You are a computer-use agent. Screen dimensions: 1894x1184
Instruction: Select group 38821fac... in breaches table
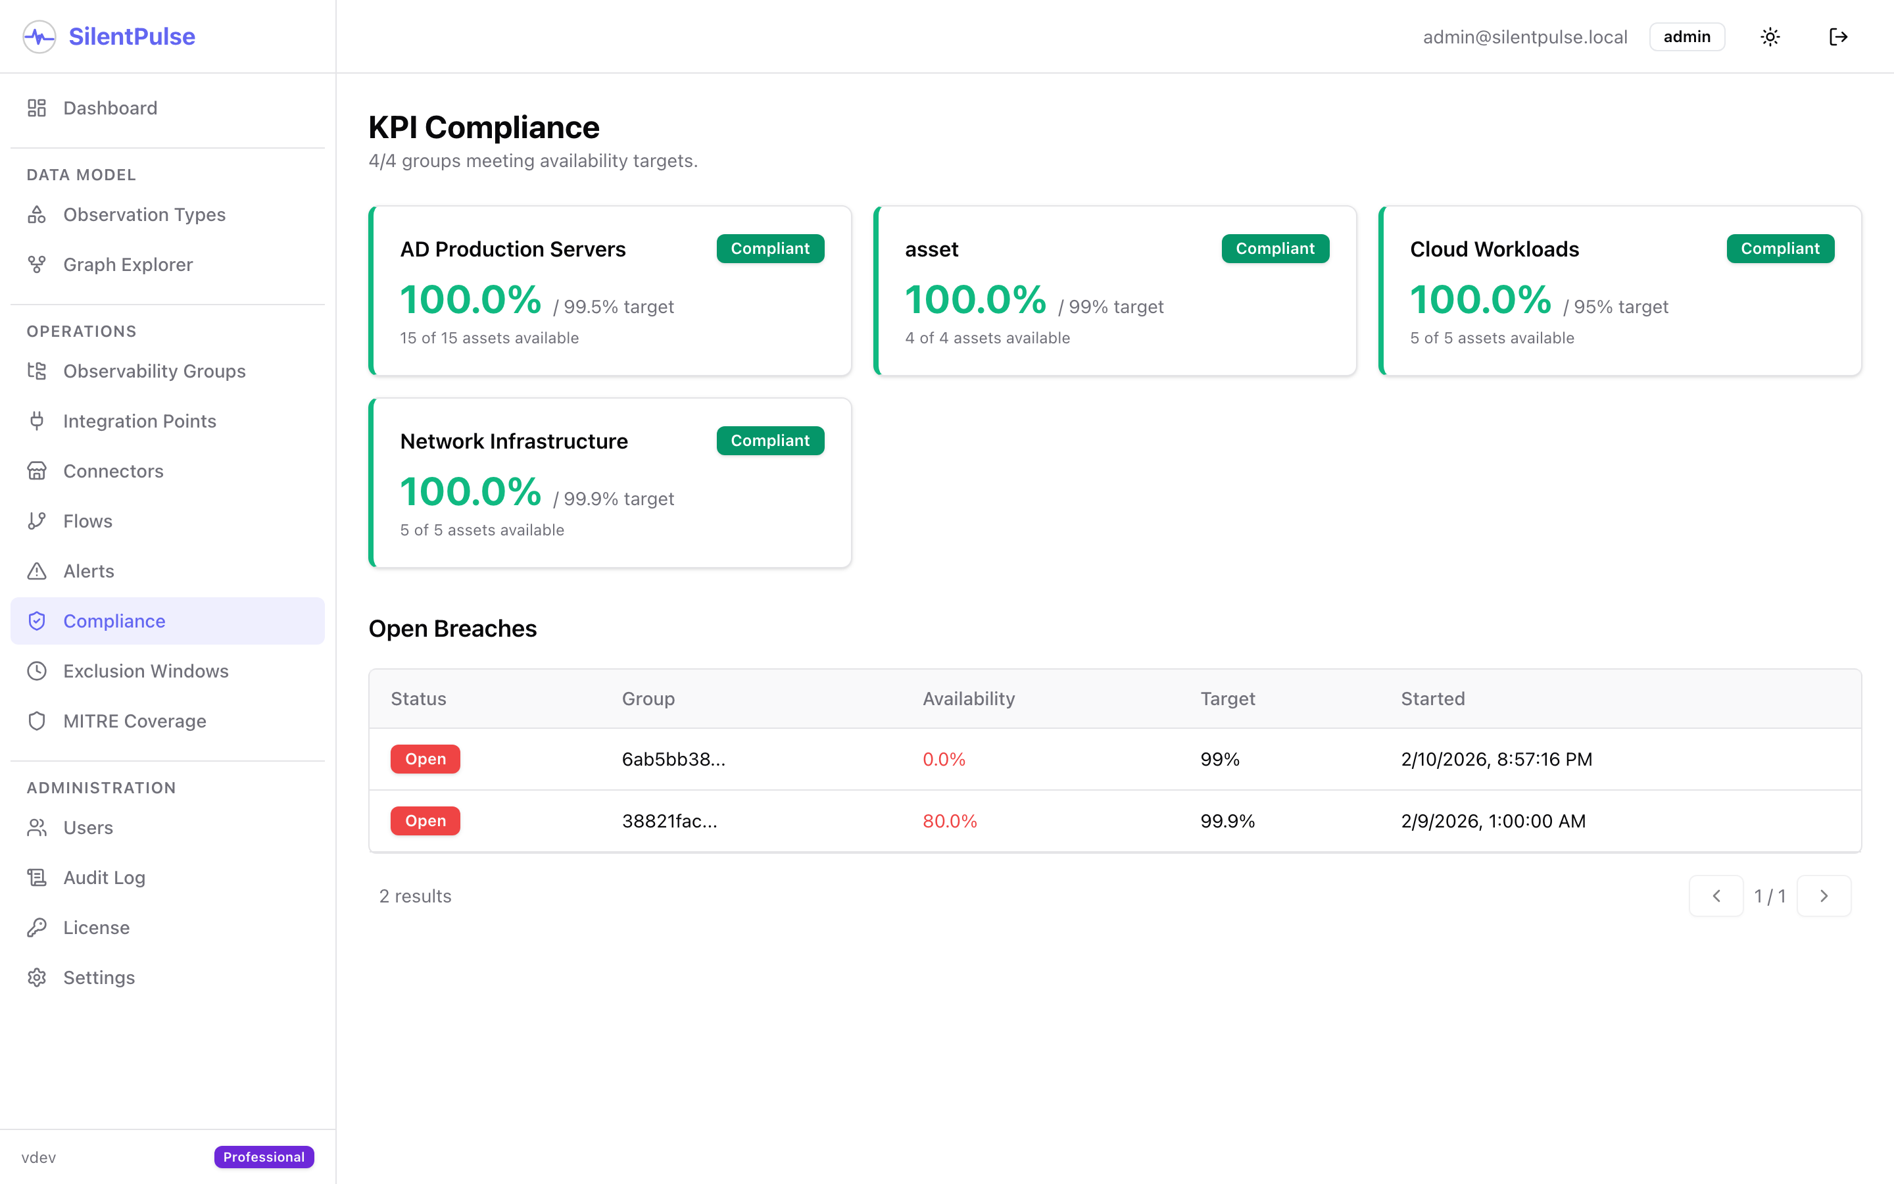pos(669,821)
